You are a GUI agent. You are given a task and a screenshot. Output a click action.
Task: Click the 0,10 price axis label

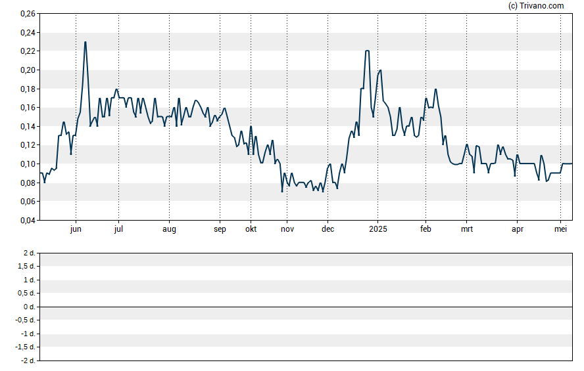point(28,164)
